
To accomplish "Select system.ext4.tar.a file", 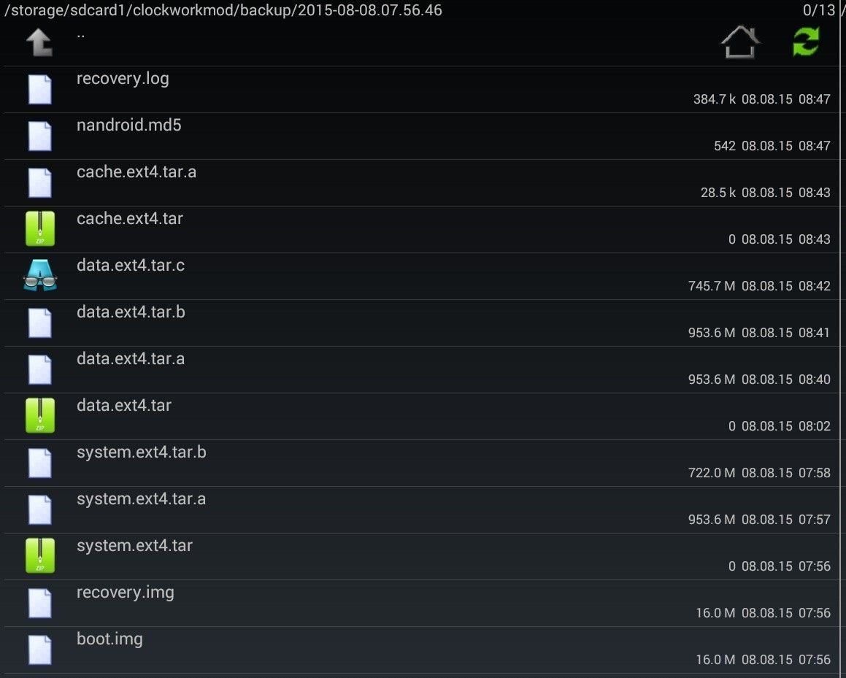I will 421,509.
